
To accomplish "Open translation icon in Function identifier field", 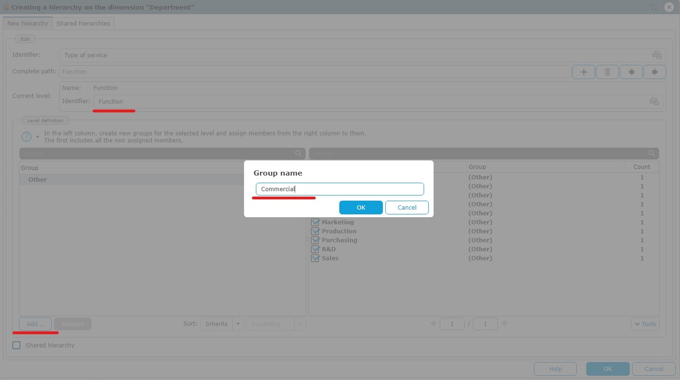I will (x=654, y=101).
